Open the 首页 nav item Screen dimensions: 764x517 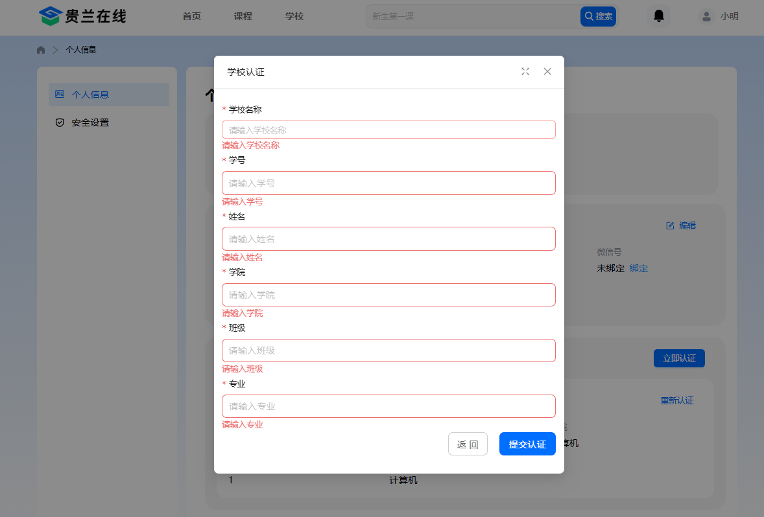[x=192, y=16]
